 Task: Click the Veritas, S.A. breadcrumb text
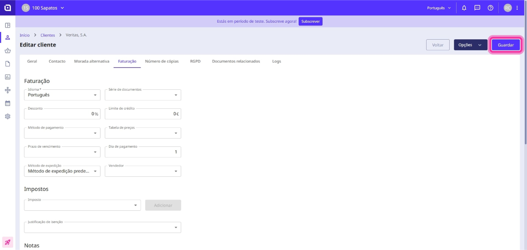[x=76, y=35]
